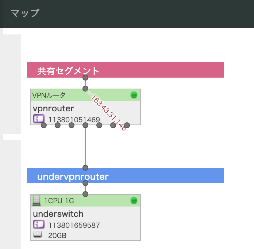Screen dimensions: 254x249
Task: Click the top port node of the VPNルータ box
Action: [85, 89]
